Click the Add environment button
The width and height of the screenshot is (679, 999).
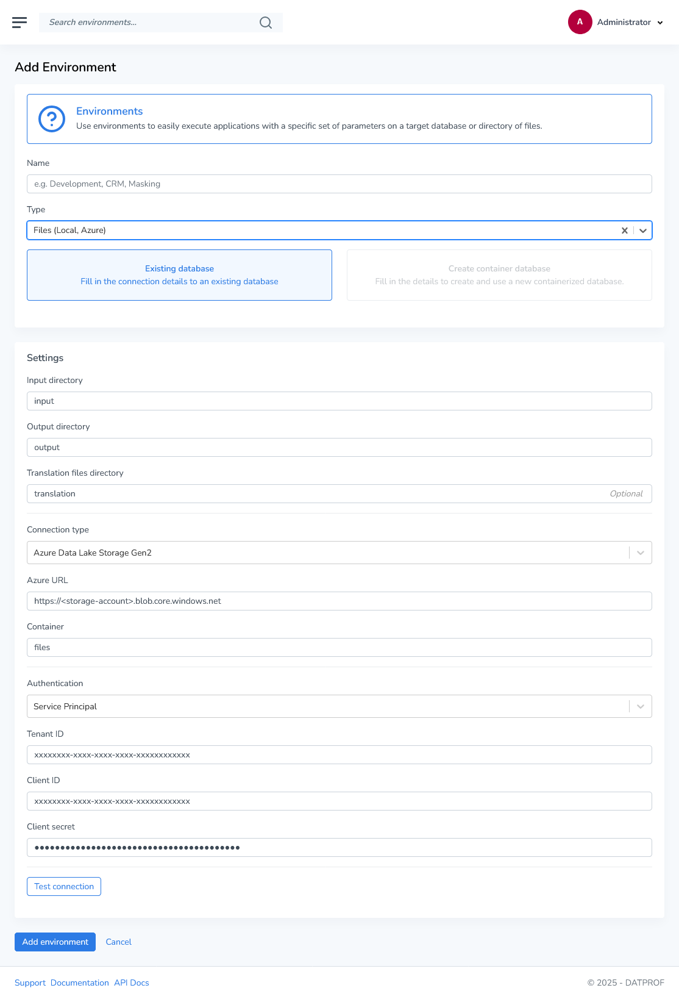point(55,942)
